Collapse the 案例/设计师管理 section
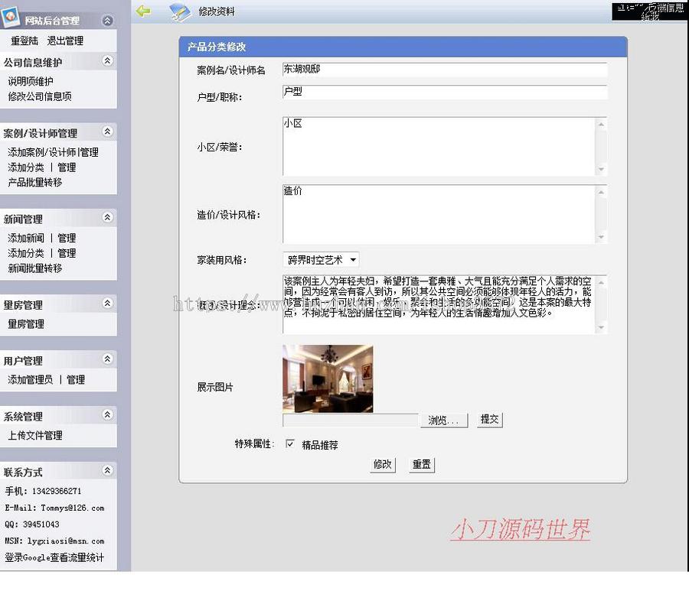This screenshot has height=604, width=689. pos(107,132)
